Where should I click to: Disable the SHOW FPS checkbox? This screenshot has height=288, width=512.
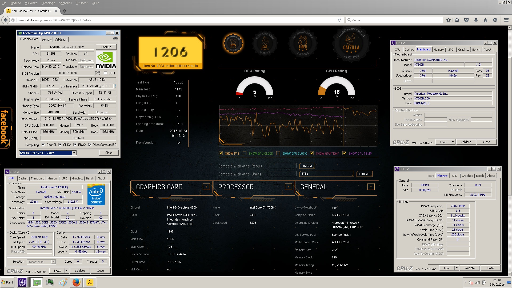tap(221, 153)
